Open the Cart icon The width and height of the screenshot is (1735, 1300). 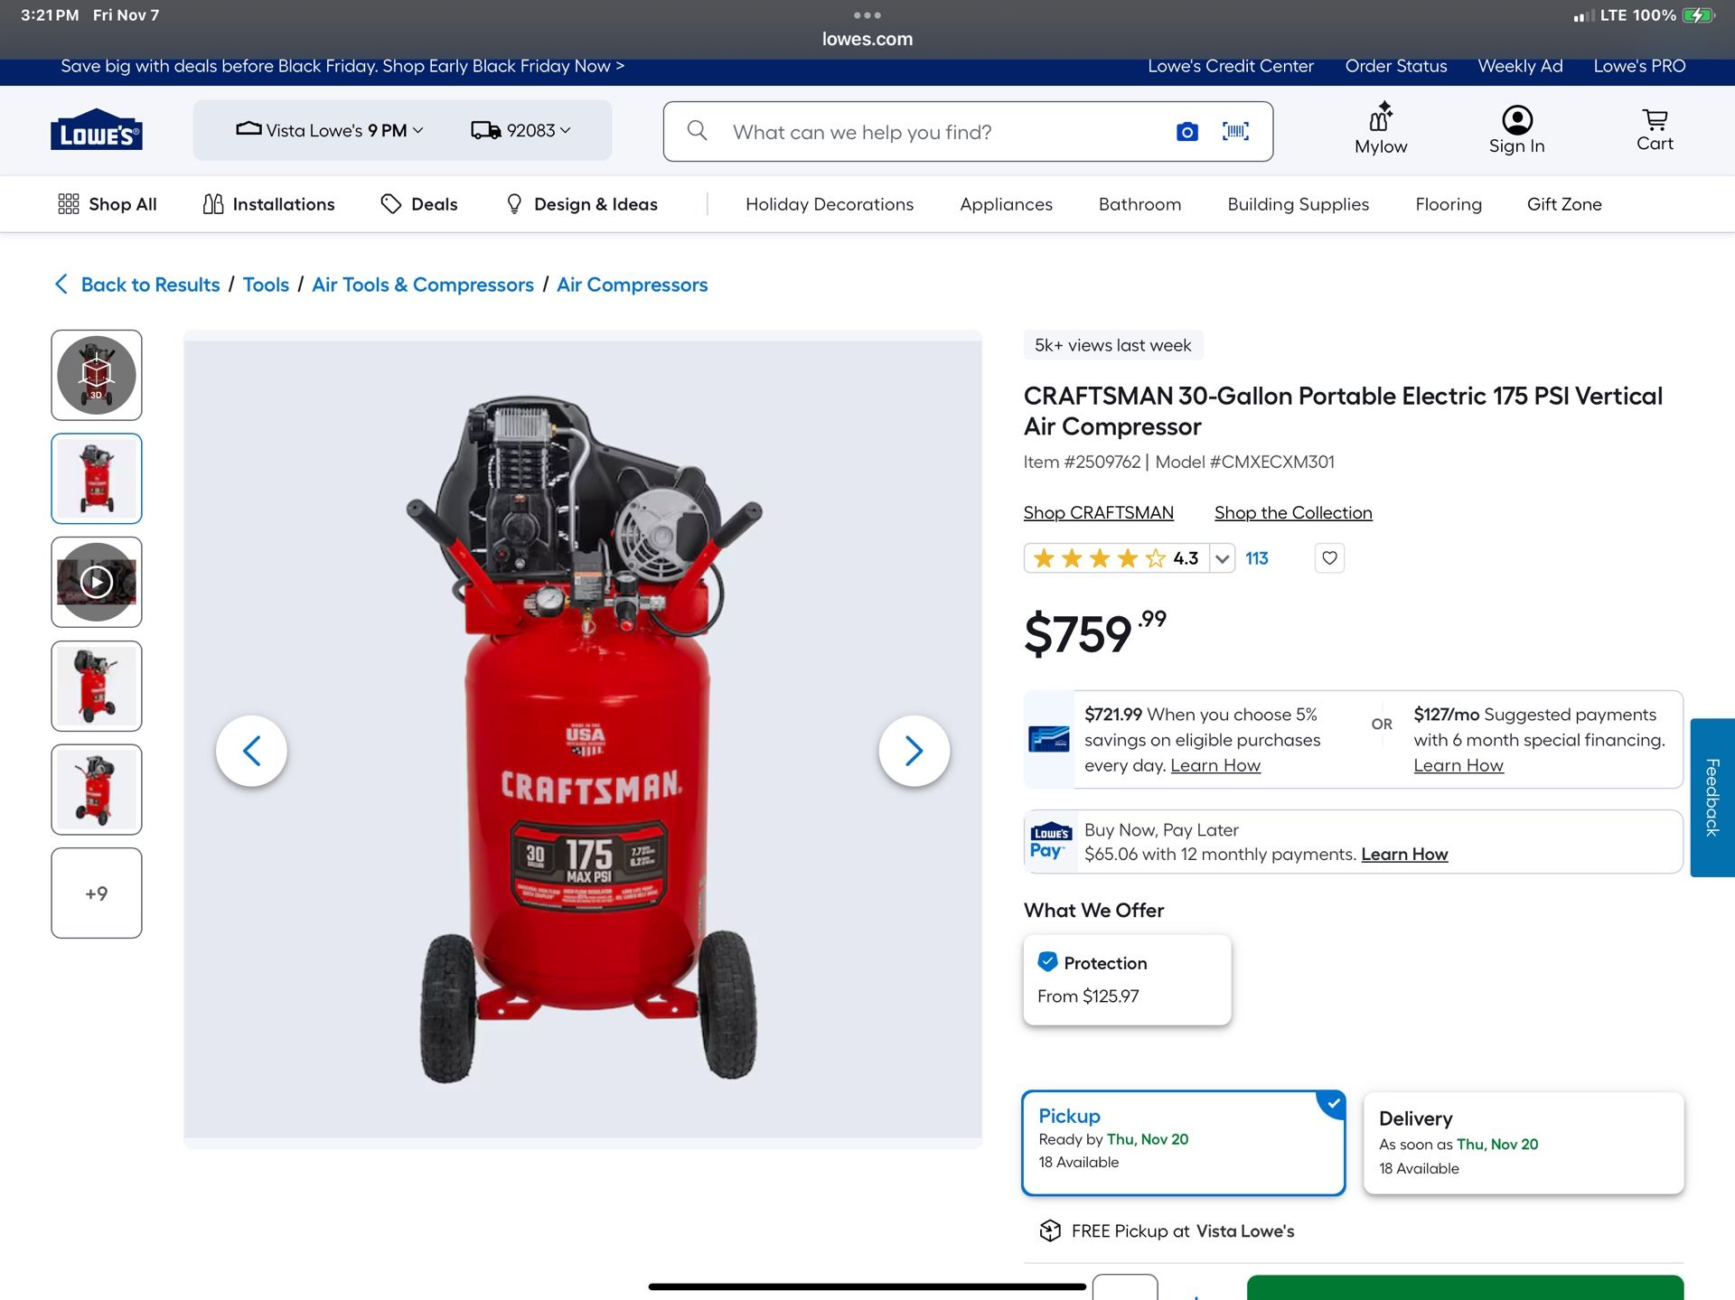pos(1654,130)
